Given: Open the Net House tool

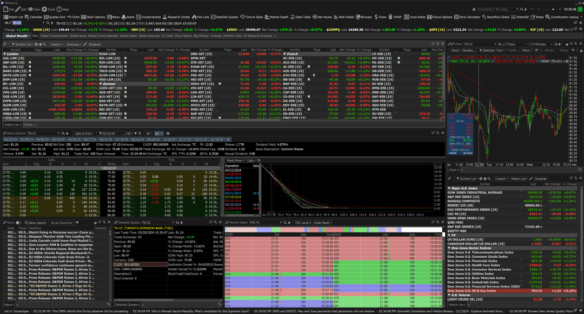Looking at the screenshot, I should (322, 17).
